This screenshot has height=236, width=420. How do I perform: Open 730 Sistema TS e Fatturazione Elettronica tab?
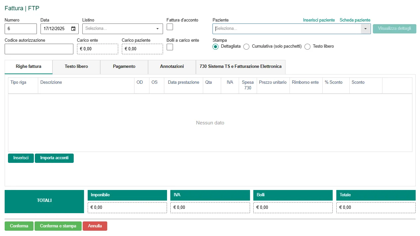click(240, 67)
